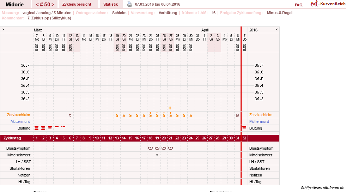Open the FAQ link
Viewport: 346px width, 192px height.
[x=298, y=5]
